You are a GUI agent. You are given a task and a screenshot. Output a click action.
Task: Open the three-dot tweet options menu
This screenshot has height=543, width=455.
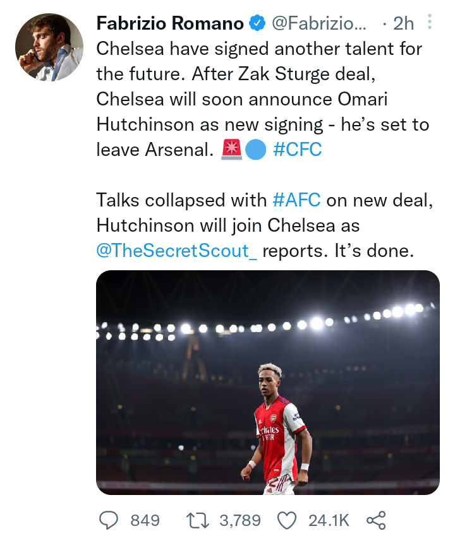(430, 22)
